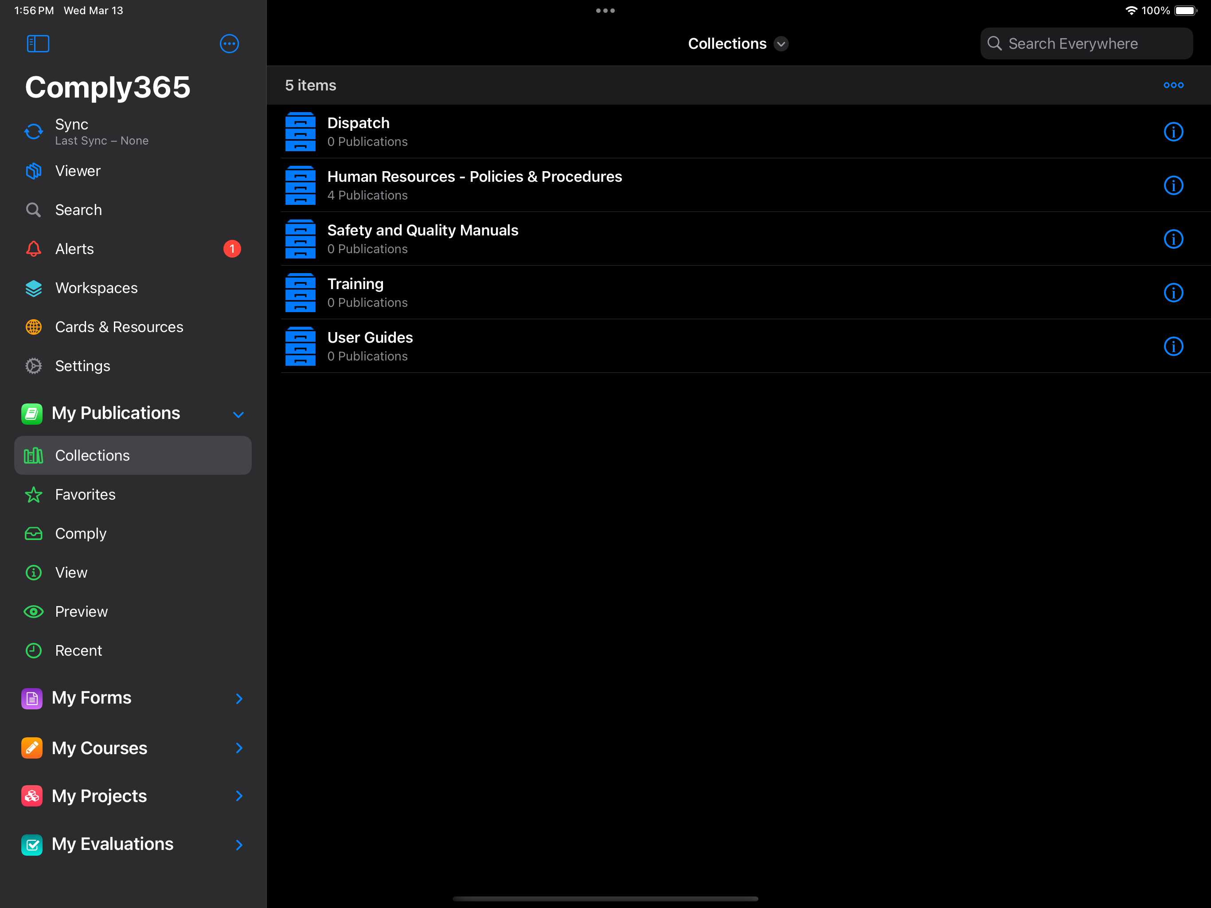Expand the My Courses section chevron
1211x908 pixels.
click(238, 748)
